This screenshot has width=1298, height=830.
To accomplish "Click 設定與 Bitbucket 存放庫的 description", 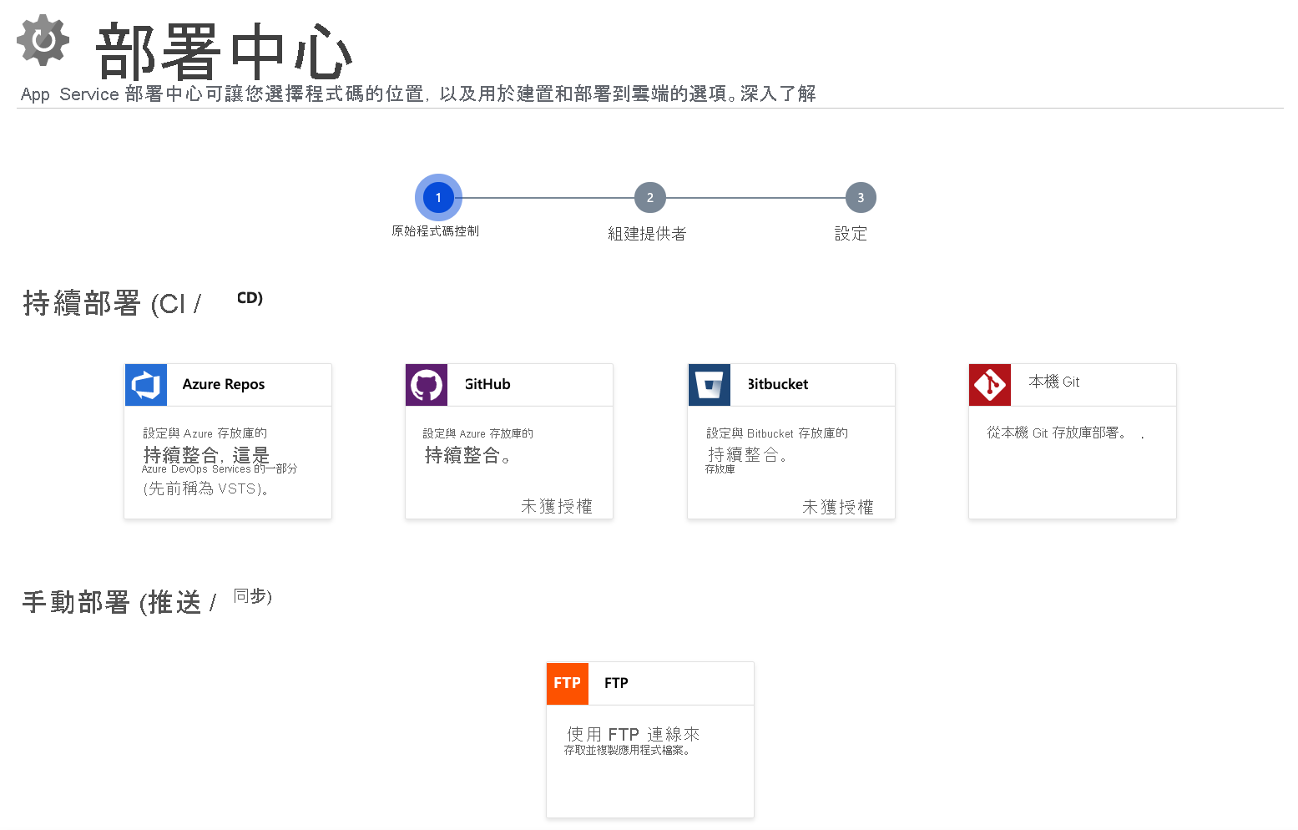I will (x=777, y=433).
